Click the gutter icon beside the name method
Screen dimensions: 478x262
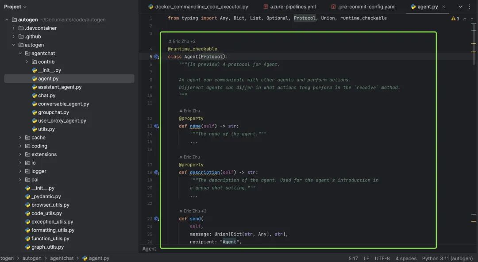156,126
